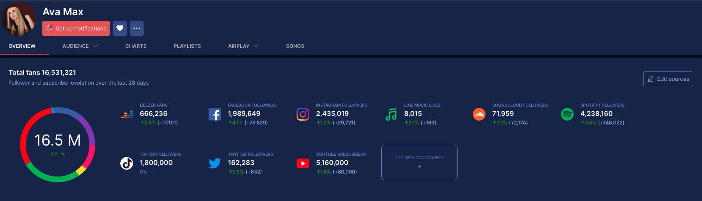Click the TikTok followers icon
Viewport: 702px width, 201px height.
coord(127,163)
